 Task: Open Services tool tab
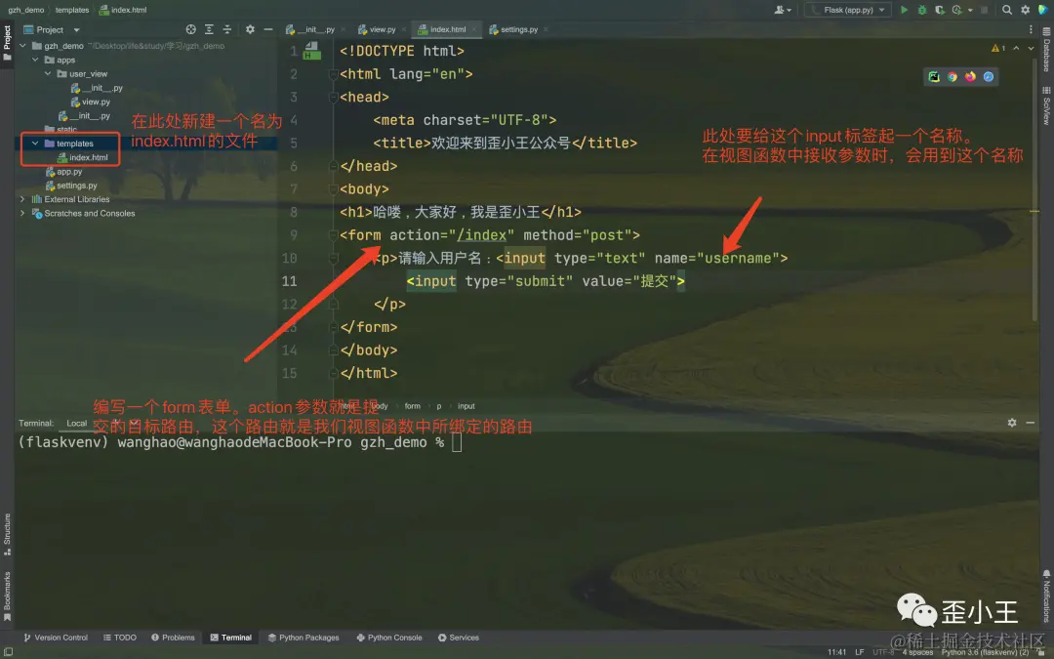point(459,638)
